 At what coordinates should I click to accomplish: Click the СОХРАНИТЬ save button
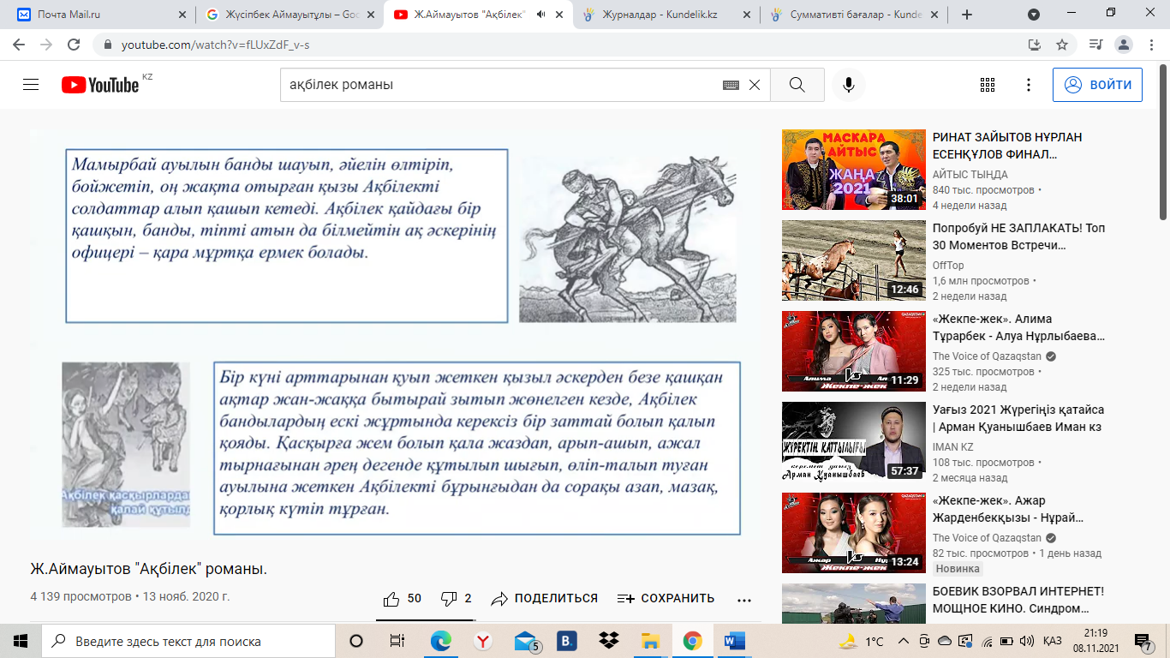[x=666, y=599]
